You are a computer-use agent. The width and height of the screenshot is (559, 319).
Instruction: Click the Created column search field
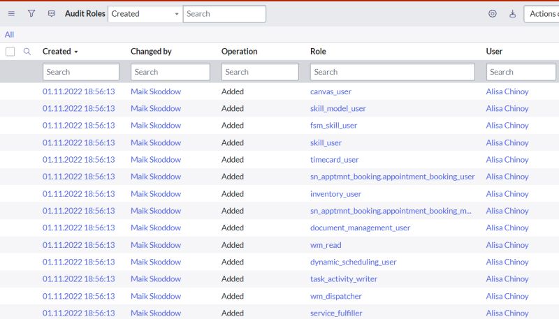(81, 72)
